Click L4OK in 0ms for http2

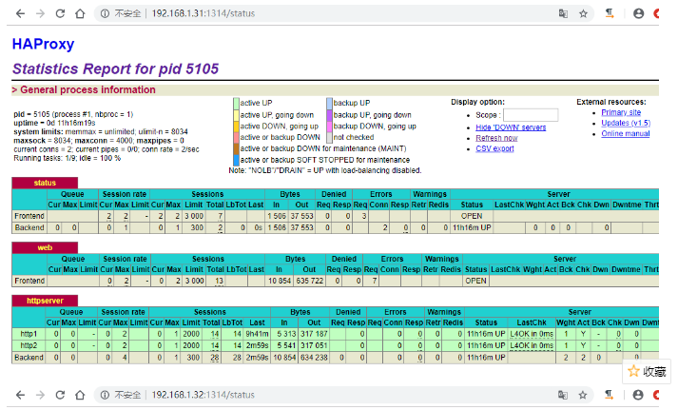[x=532, y=345]
